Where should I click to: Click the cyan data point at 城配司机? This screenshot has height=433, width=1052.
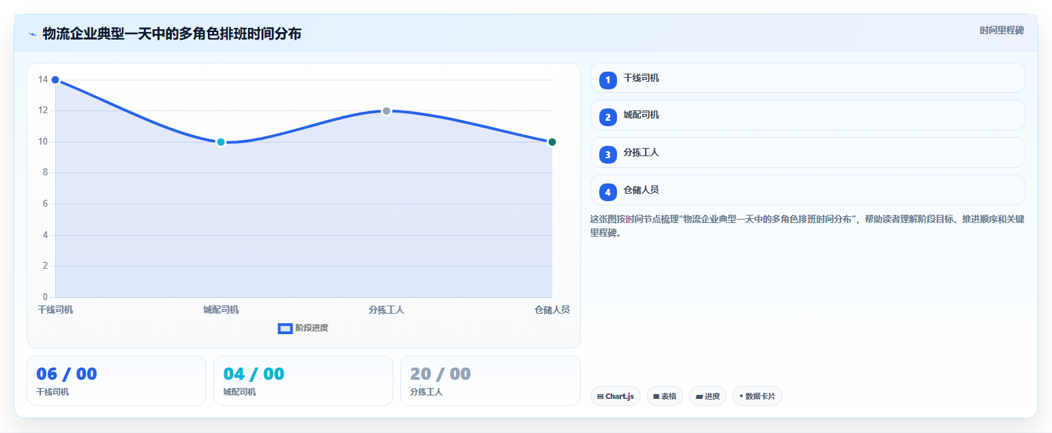(221, 142)
